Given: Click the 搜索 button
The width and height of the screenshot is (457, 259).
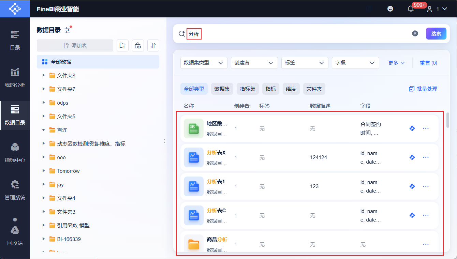Looking at the screenshot, I should [436, 33].
